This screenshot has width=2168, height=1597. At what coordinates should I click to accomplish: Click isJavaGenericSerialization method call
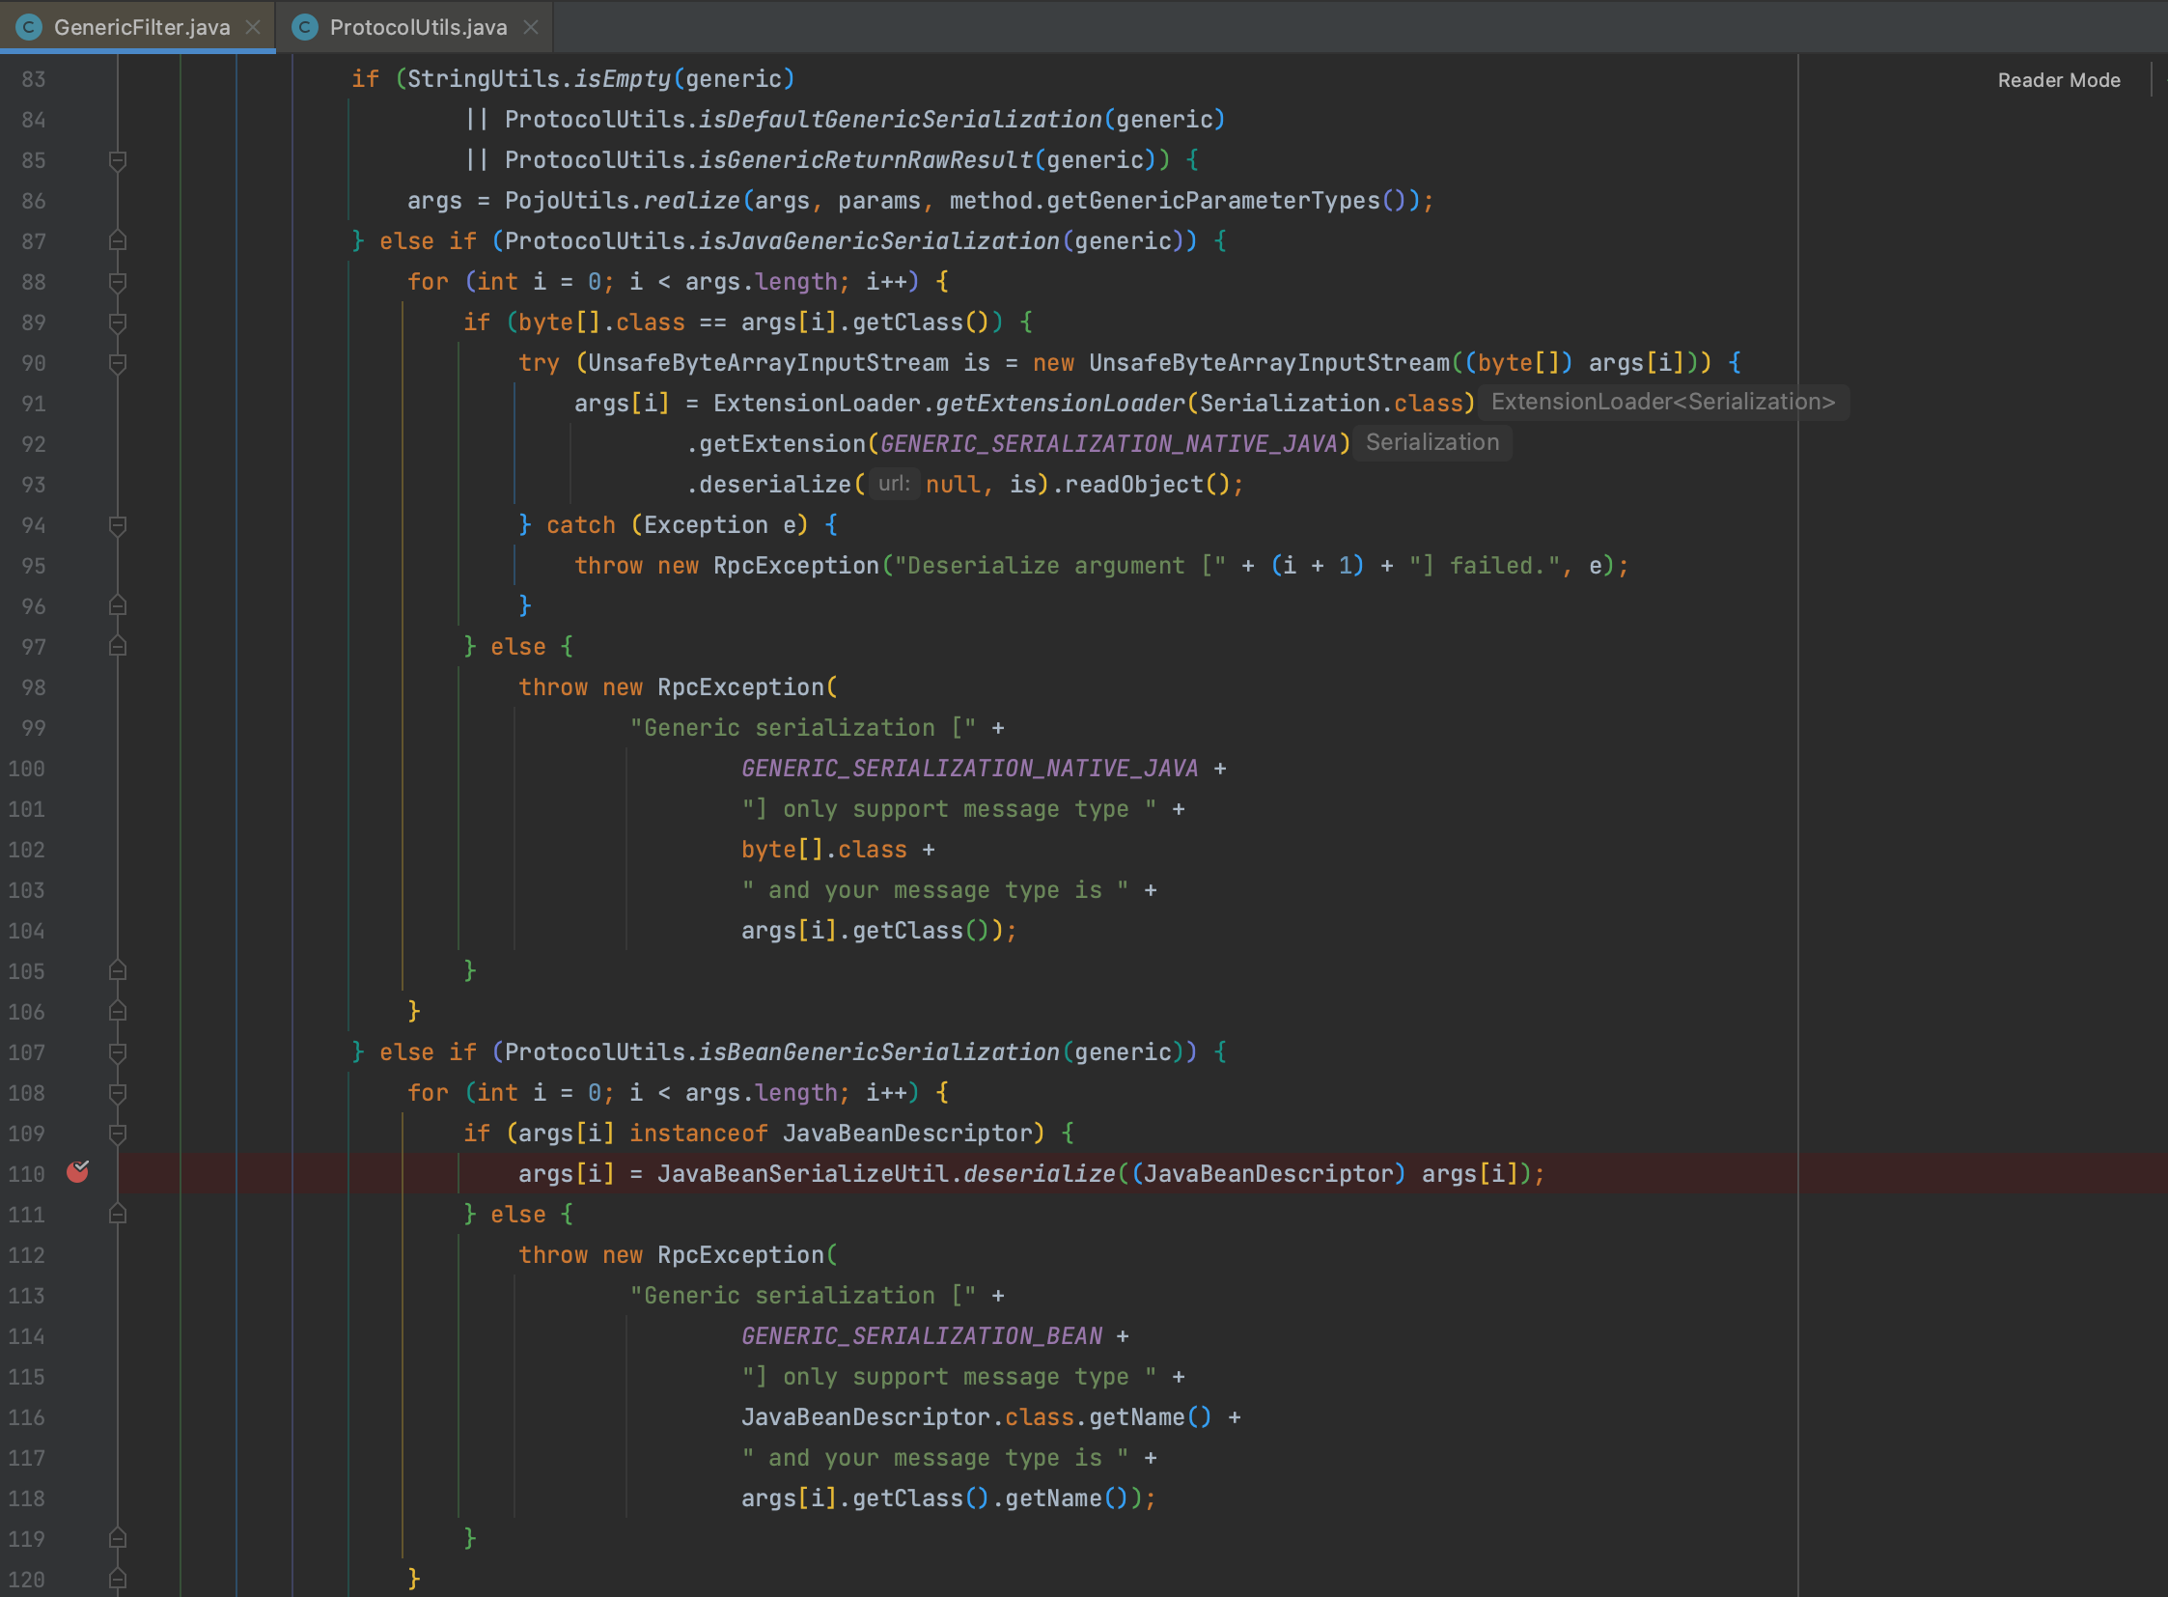point(878,241)
